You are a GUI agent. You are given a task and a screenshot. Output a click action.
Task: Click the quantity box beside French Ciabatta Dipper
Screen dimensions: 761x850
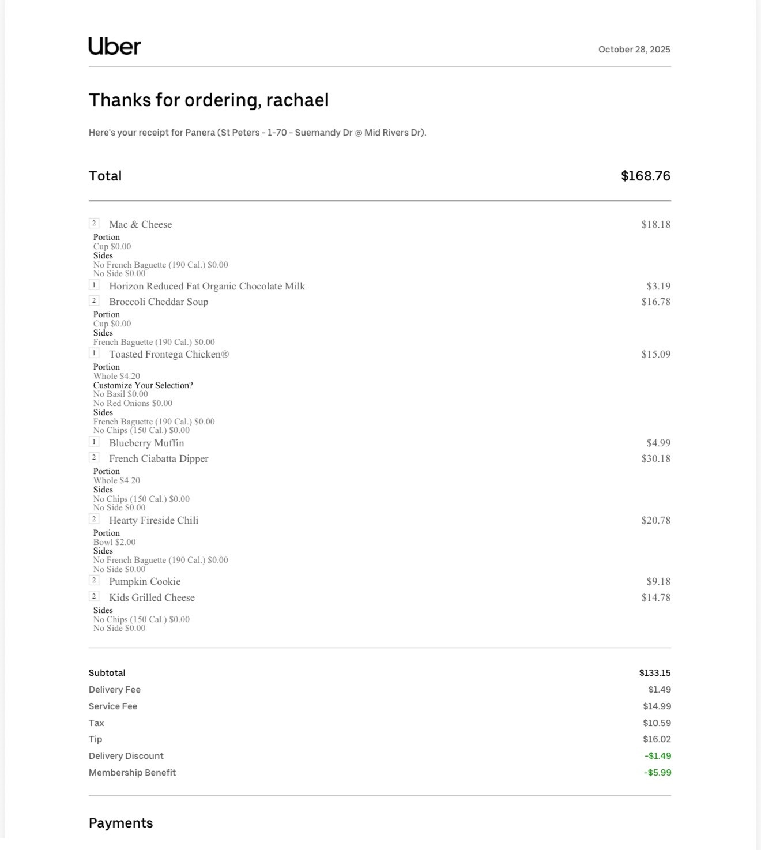pos(94,457)
